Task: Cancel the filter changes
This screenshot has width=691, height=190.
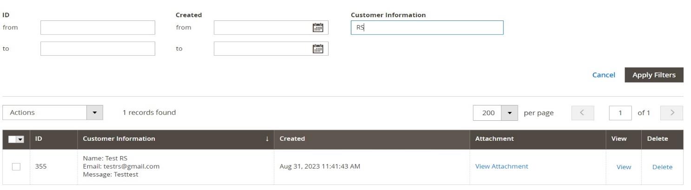Action: (x=603, y=75)
